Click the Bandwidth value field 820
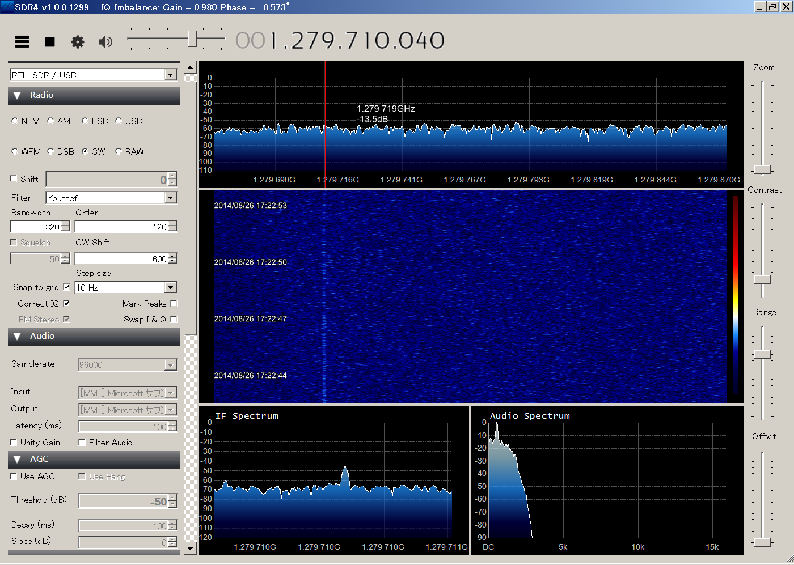This screenshot has width=794, height=565. tap(35, 227)
